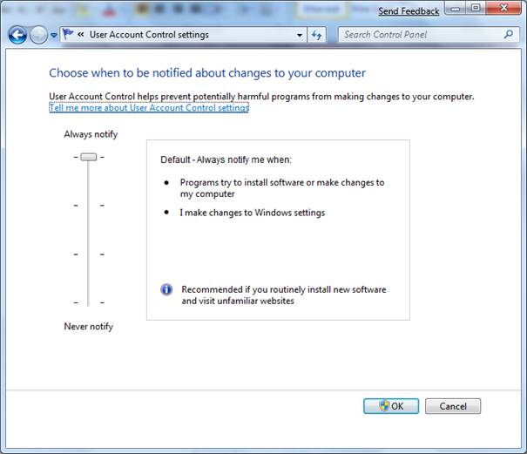Click 'I make changes to Windows settings' text
This screenshot has width=527, height=454.
252,213
